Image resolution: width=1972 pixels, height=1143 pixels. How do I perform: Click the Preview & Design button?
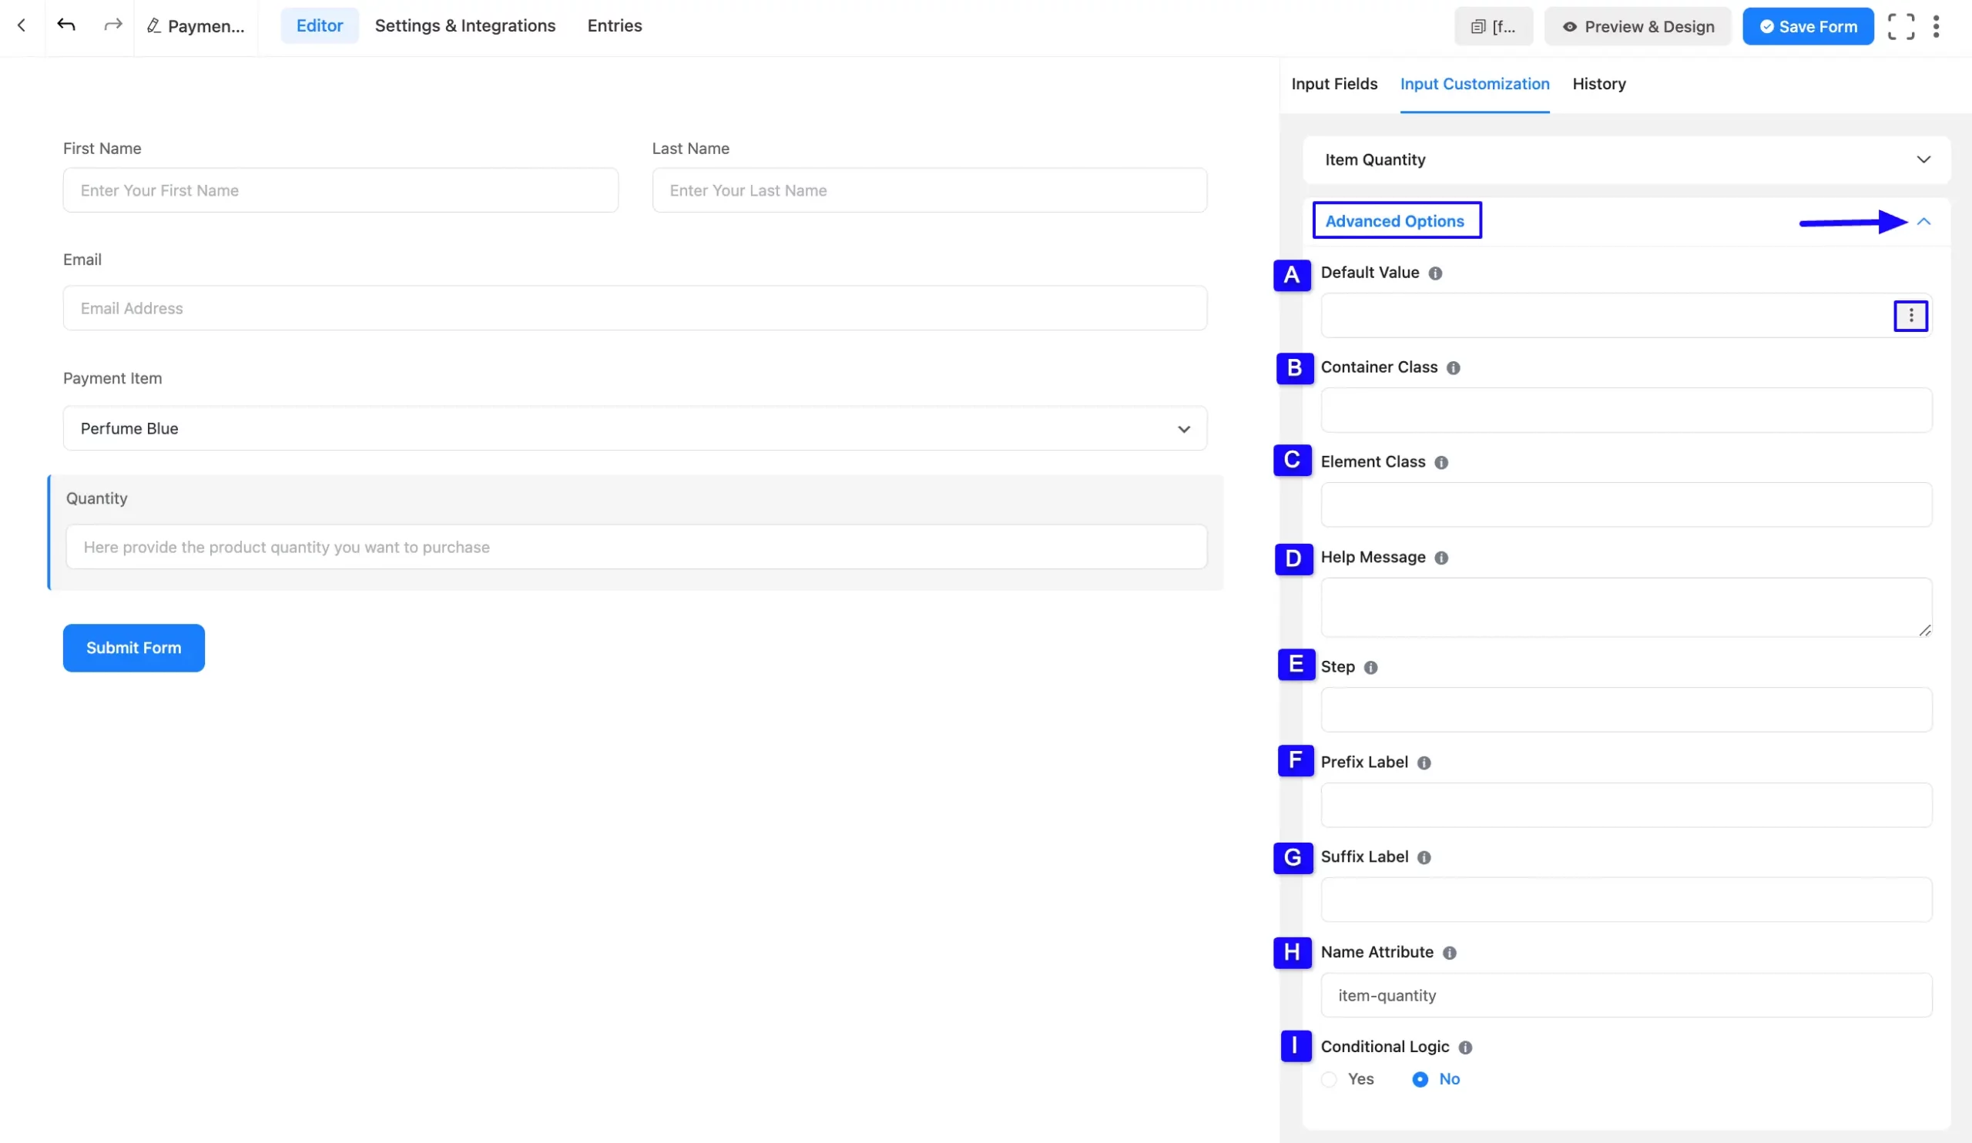tap(1637, 27)
